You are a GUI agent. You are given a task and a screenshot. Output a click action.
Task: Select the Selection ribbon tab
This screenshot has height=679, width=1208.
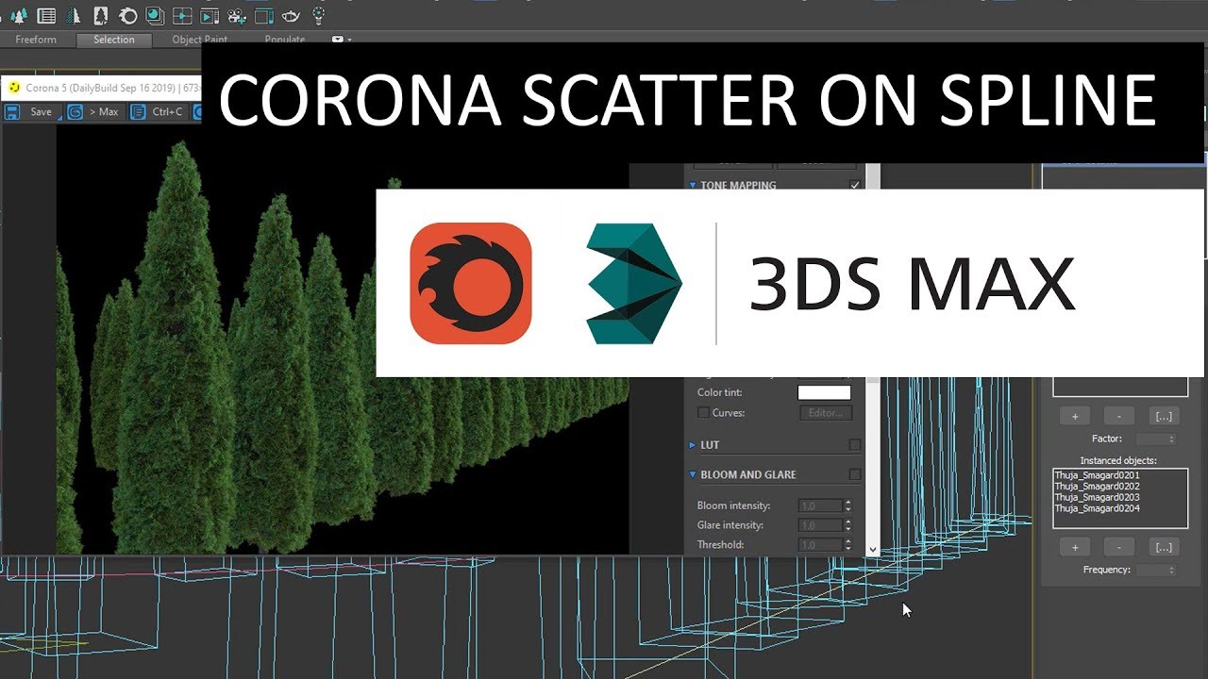pos(114,40)
